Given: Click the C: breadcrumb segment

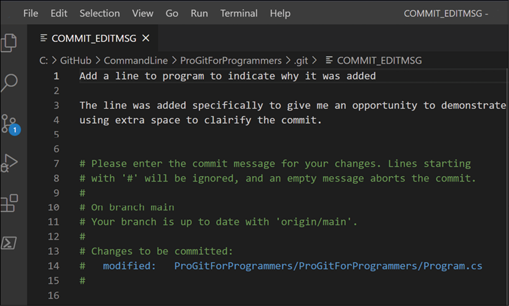Looking at the screenshot, I should (44, 60).
